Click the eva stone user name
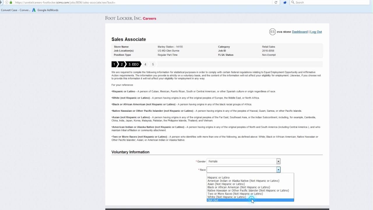373x210 pixels. click(x=284, y=32)
